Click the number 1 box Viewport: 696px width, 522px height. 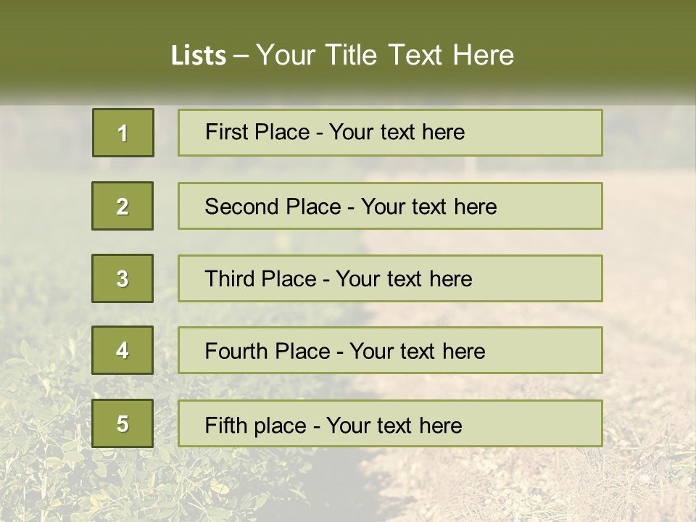coord(123,133)
